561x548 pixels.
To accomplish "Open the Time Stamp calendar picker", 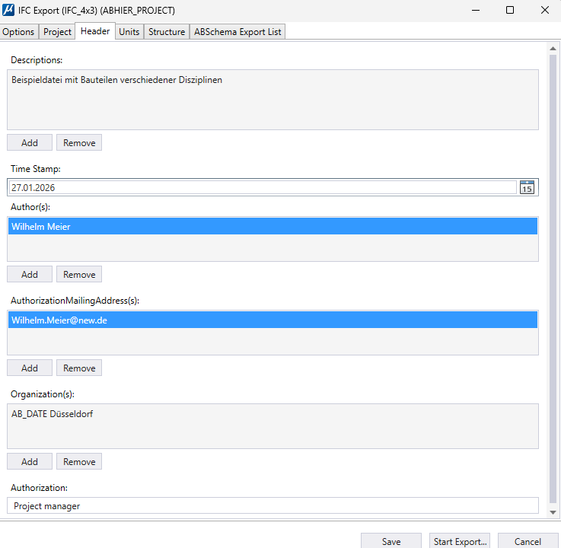I will point(527,187).
